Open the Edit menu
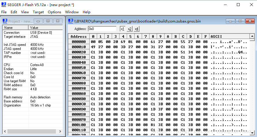Viewport: 257px width, 137px height. 14,12
